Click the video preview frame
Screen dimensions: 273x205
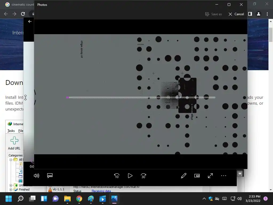141,94
